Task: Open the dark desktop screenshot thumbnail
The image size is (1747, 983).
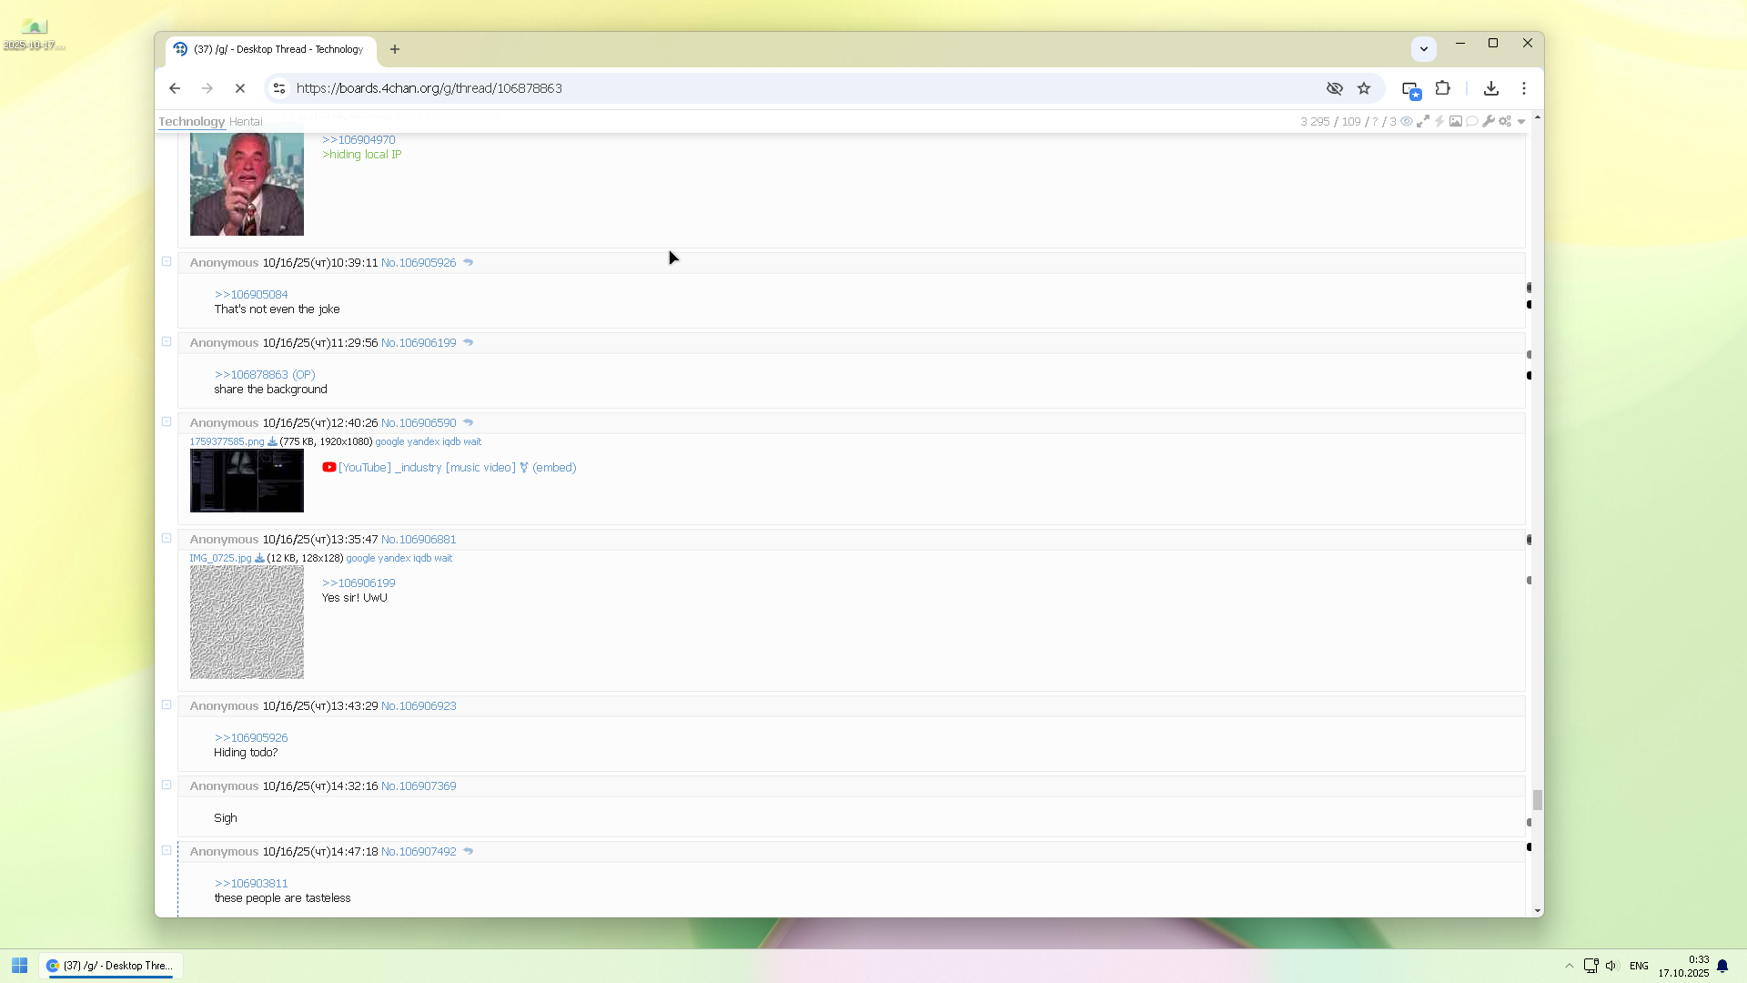Action: 247,481
